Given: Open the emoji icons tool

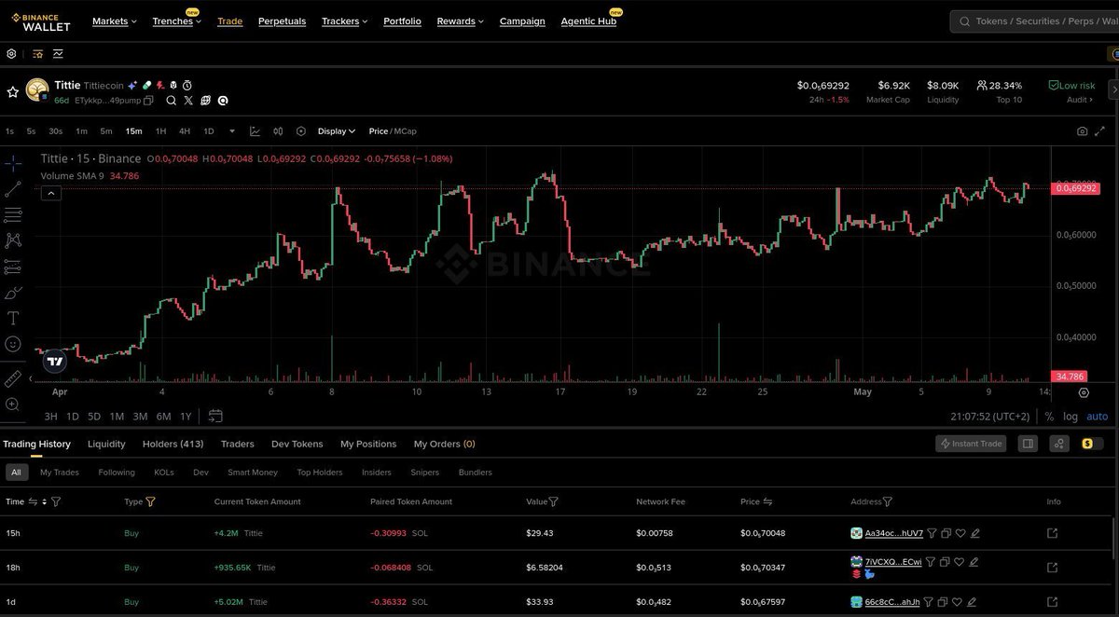Looking at the screenshot, I should [13, 344].
